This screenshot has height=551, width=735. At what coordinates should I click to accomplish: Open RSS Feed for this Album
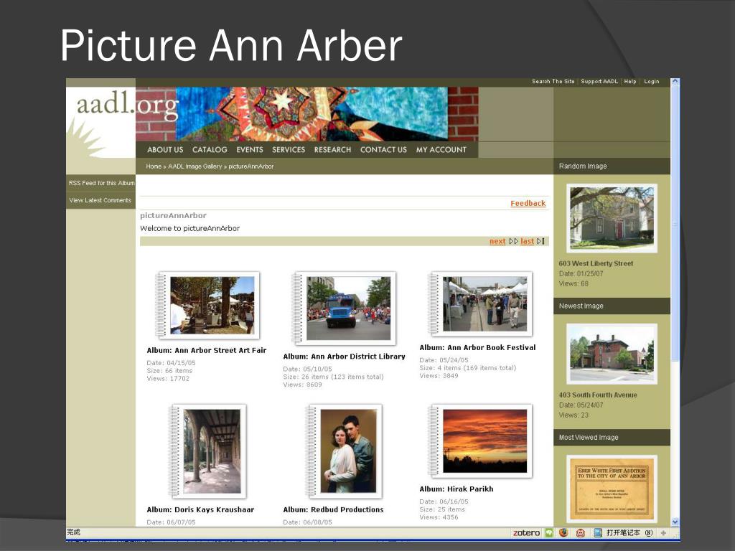click(101, 183)
